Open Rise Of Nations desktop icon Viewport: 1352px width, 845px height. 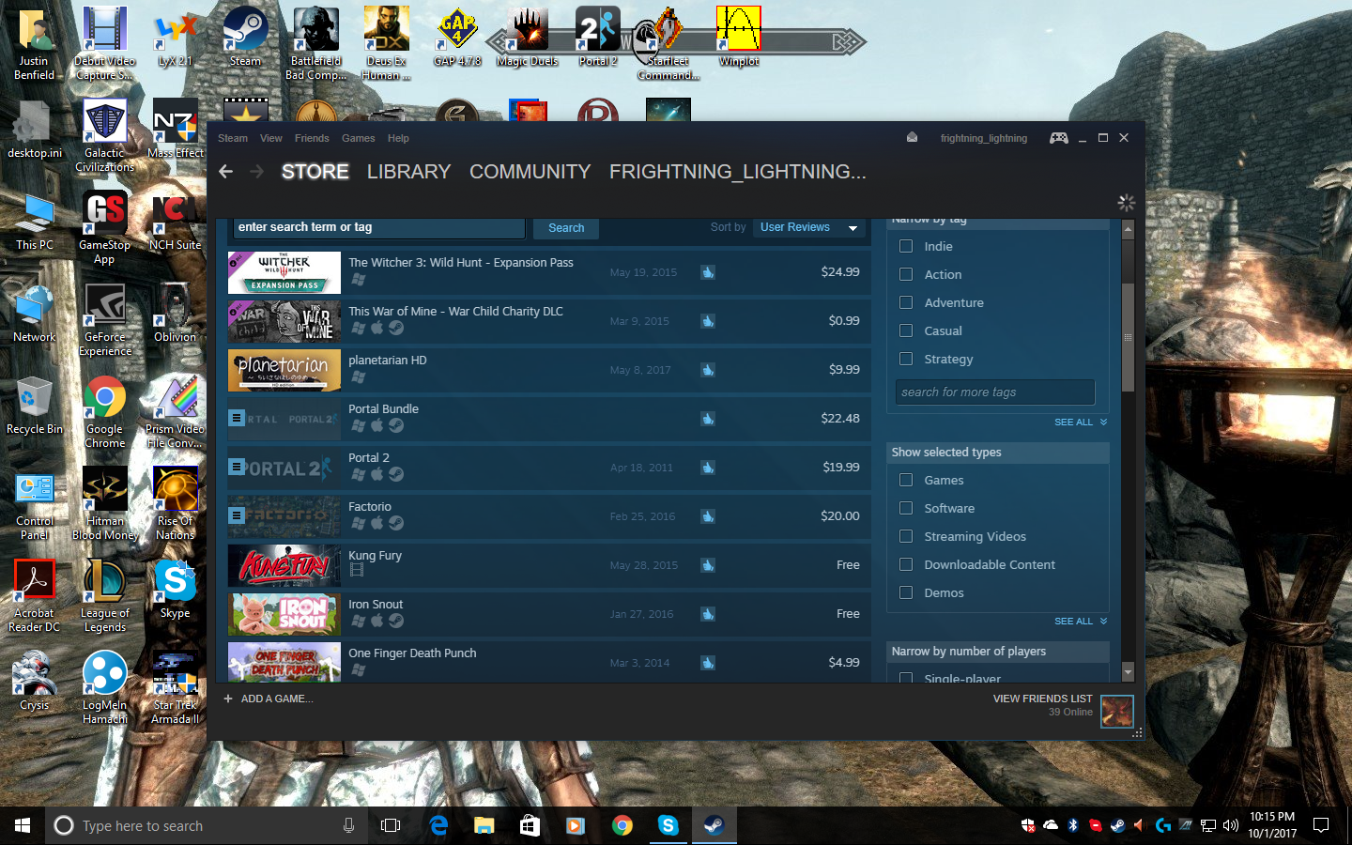(x=176, y=504)
